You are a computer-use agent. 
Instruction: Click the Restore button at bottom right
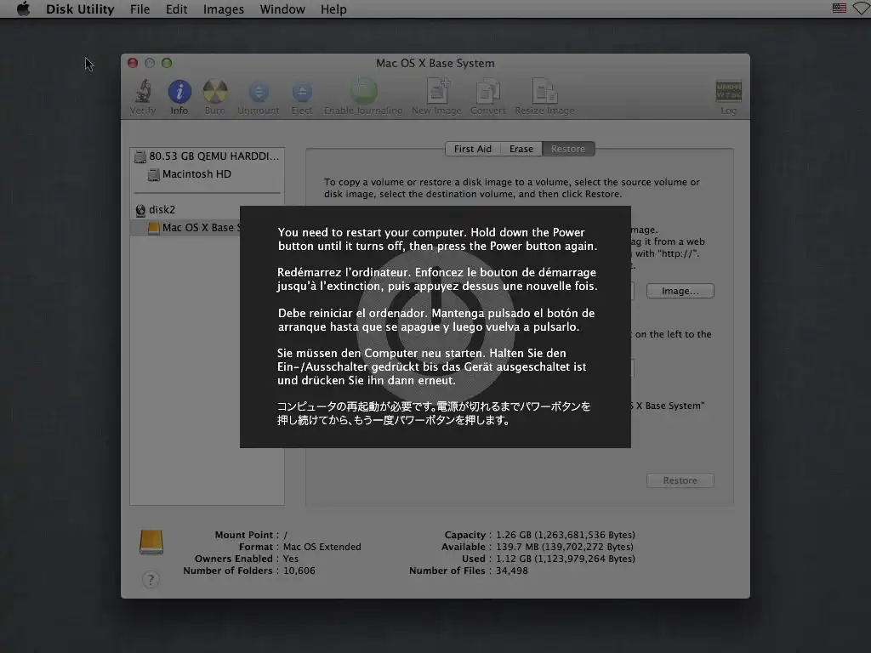[680, 480]
